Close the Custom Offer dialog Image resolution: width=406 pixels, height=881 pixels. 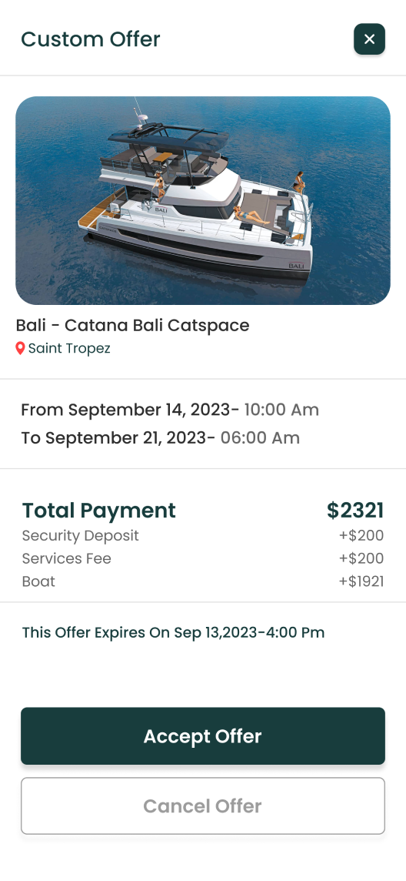coord(369,39)
